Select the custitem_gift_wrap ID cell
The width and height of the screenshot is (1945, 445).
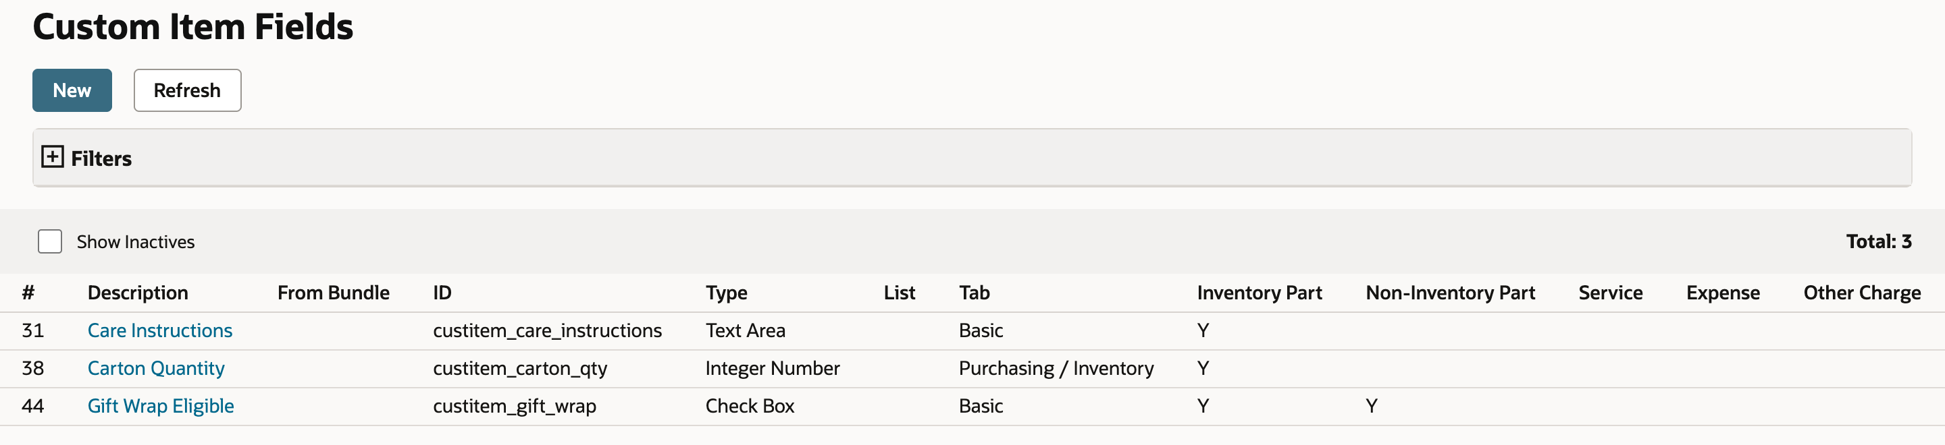(x=515, y=406)
